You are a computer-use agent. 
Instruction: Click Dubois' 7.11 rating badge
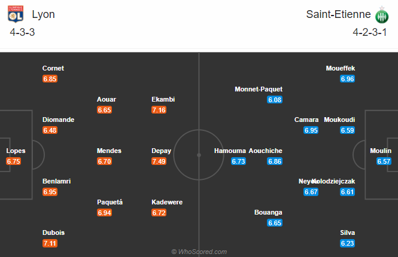click(x=50, y=243)
